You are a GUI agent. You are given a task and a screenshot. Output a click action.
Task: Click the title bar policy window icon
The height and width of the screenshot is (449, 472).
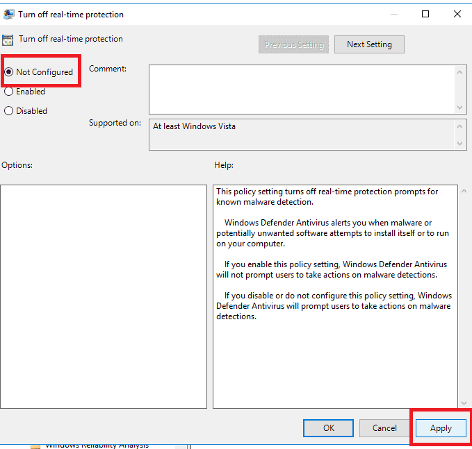pos(8,14)
